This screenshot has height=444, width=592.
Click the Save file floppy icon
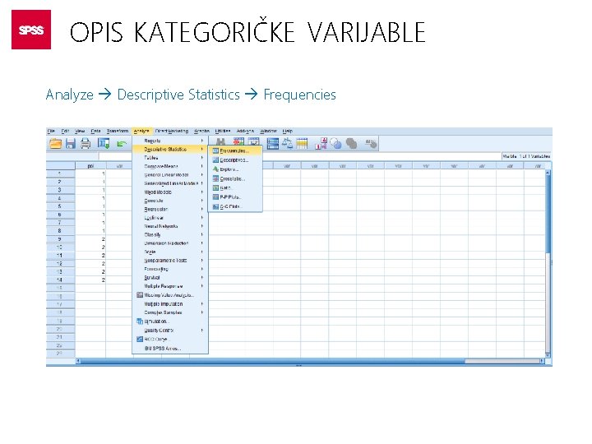pyautogui.click(x=71, y=144)
